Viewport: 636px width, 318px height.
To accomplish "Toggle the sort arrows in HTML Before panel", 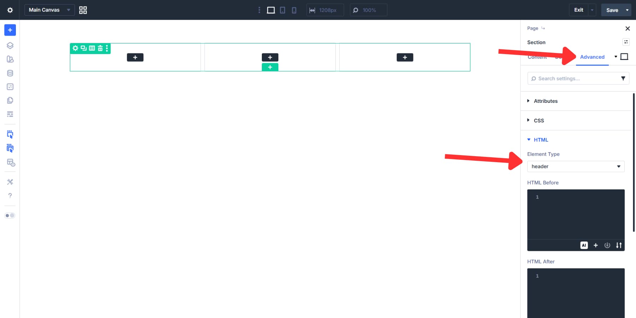I will (619, 245).
